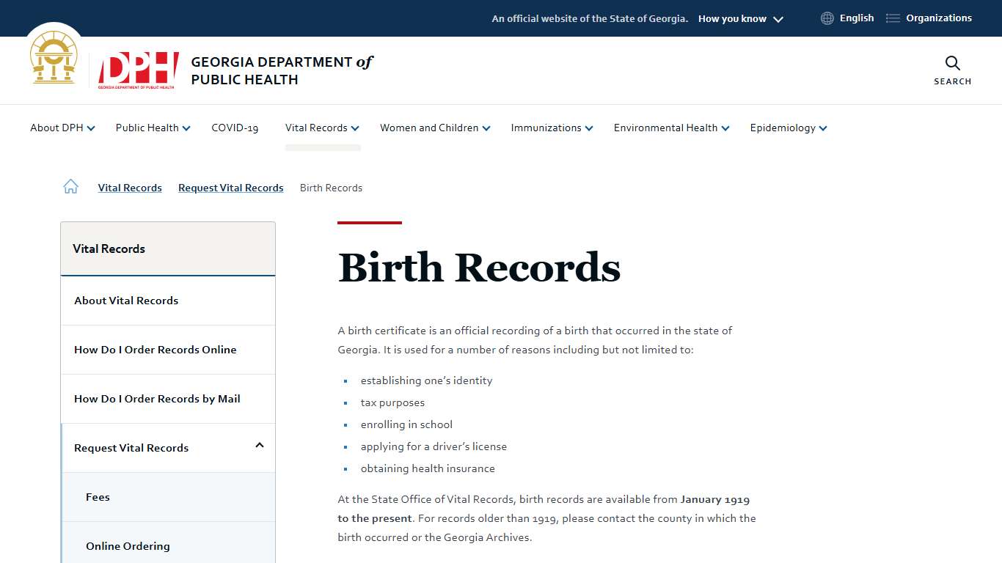Viewport: 1002px width, 563px height.
Task: Click the Georgia state seal emblem
Action: [54, 56]
